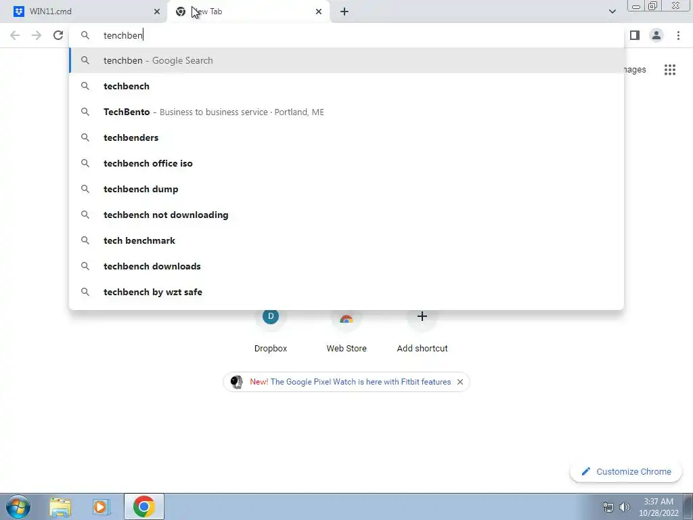Image resolution: width=693 pixels, height=520 pixels.
Task: Open Customize Chrome button
Action: (x=626, y=471)
